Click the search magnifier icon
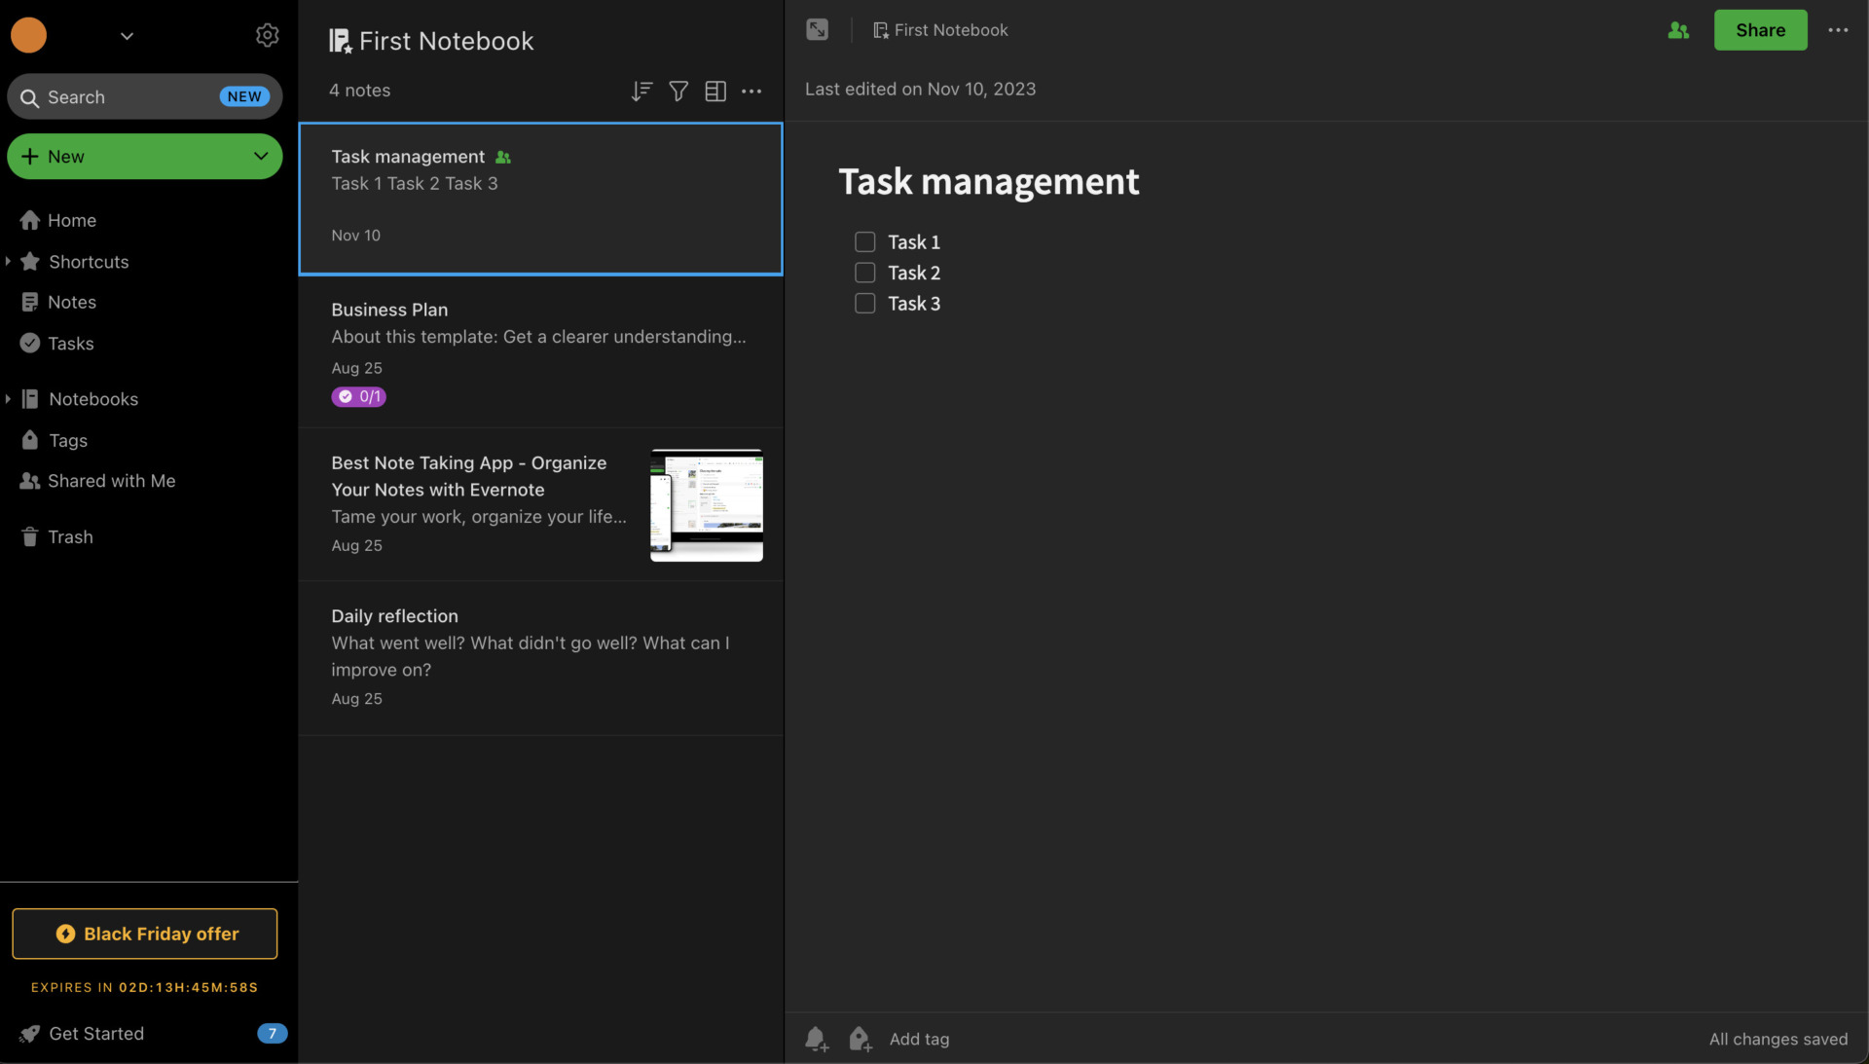The width and height of the screenshot is (1869, 1064). pyautogui.click(x=29, y=96)
